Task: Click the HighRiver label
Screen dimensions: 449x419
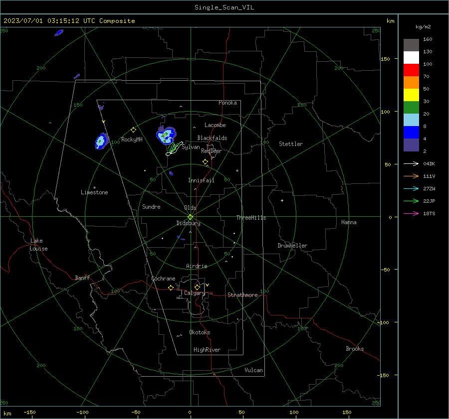Action: (207, 350)
